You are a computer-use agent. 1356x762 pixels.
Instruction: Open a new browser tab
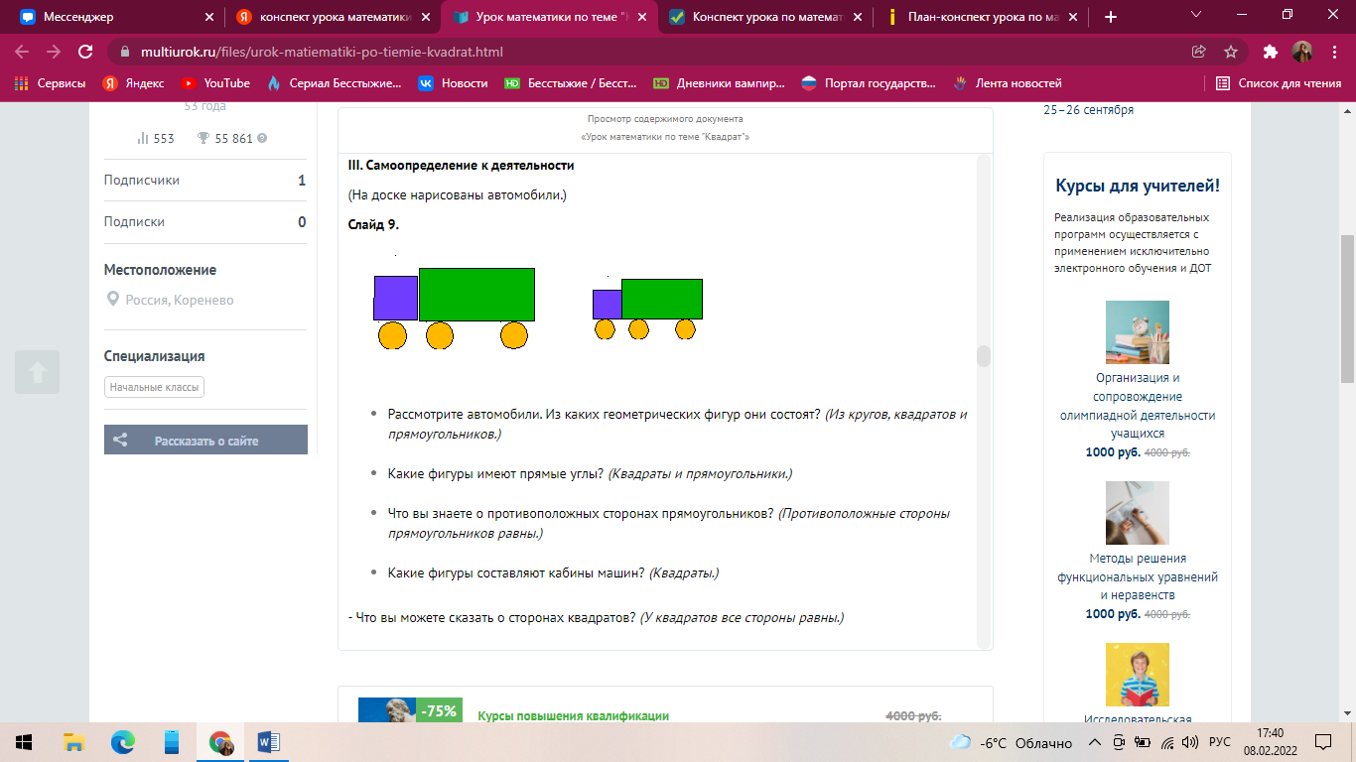1110,17
